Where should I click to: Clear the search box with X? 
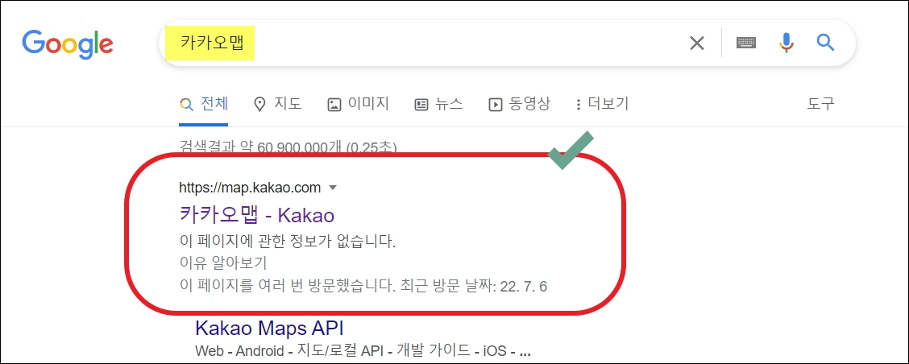(x=696, y=43)
